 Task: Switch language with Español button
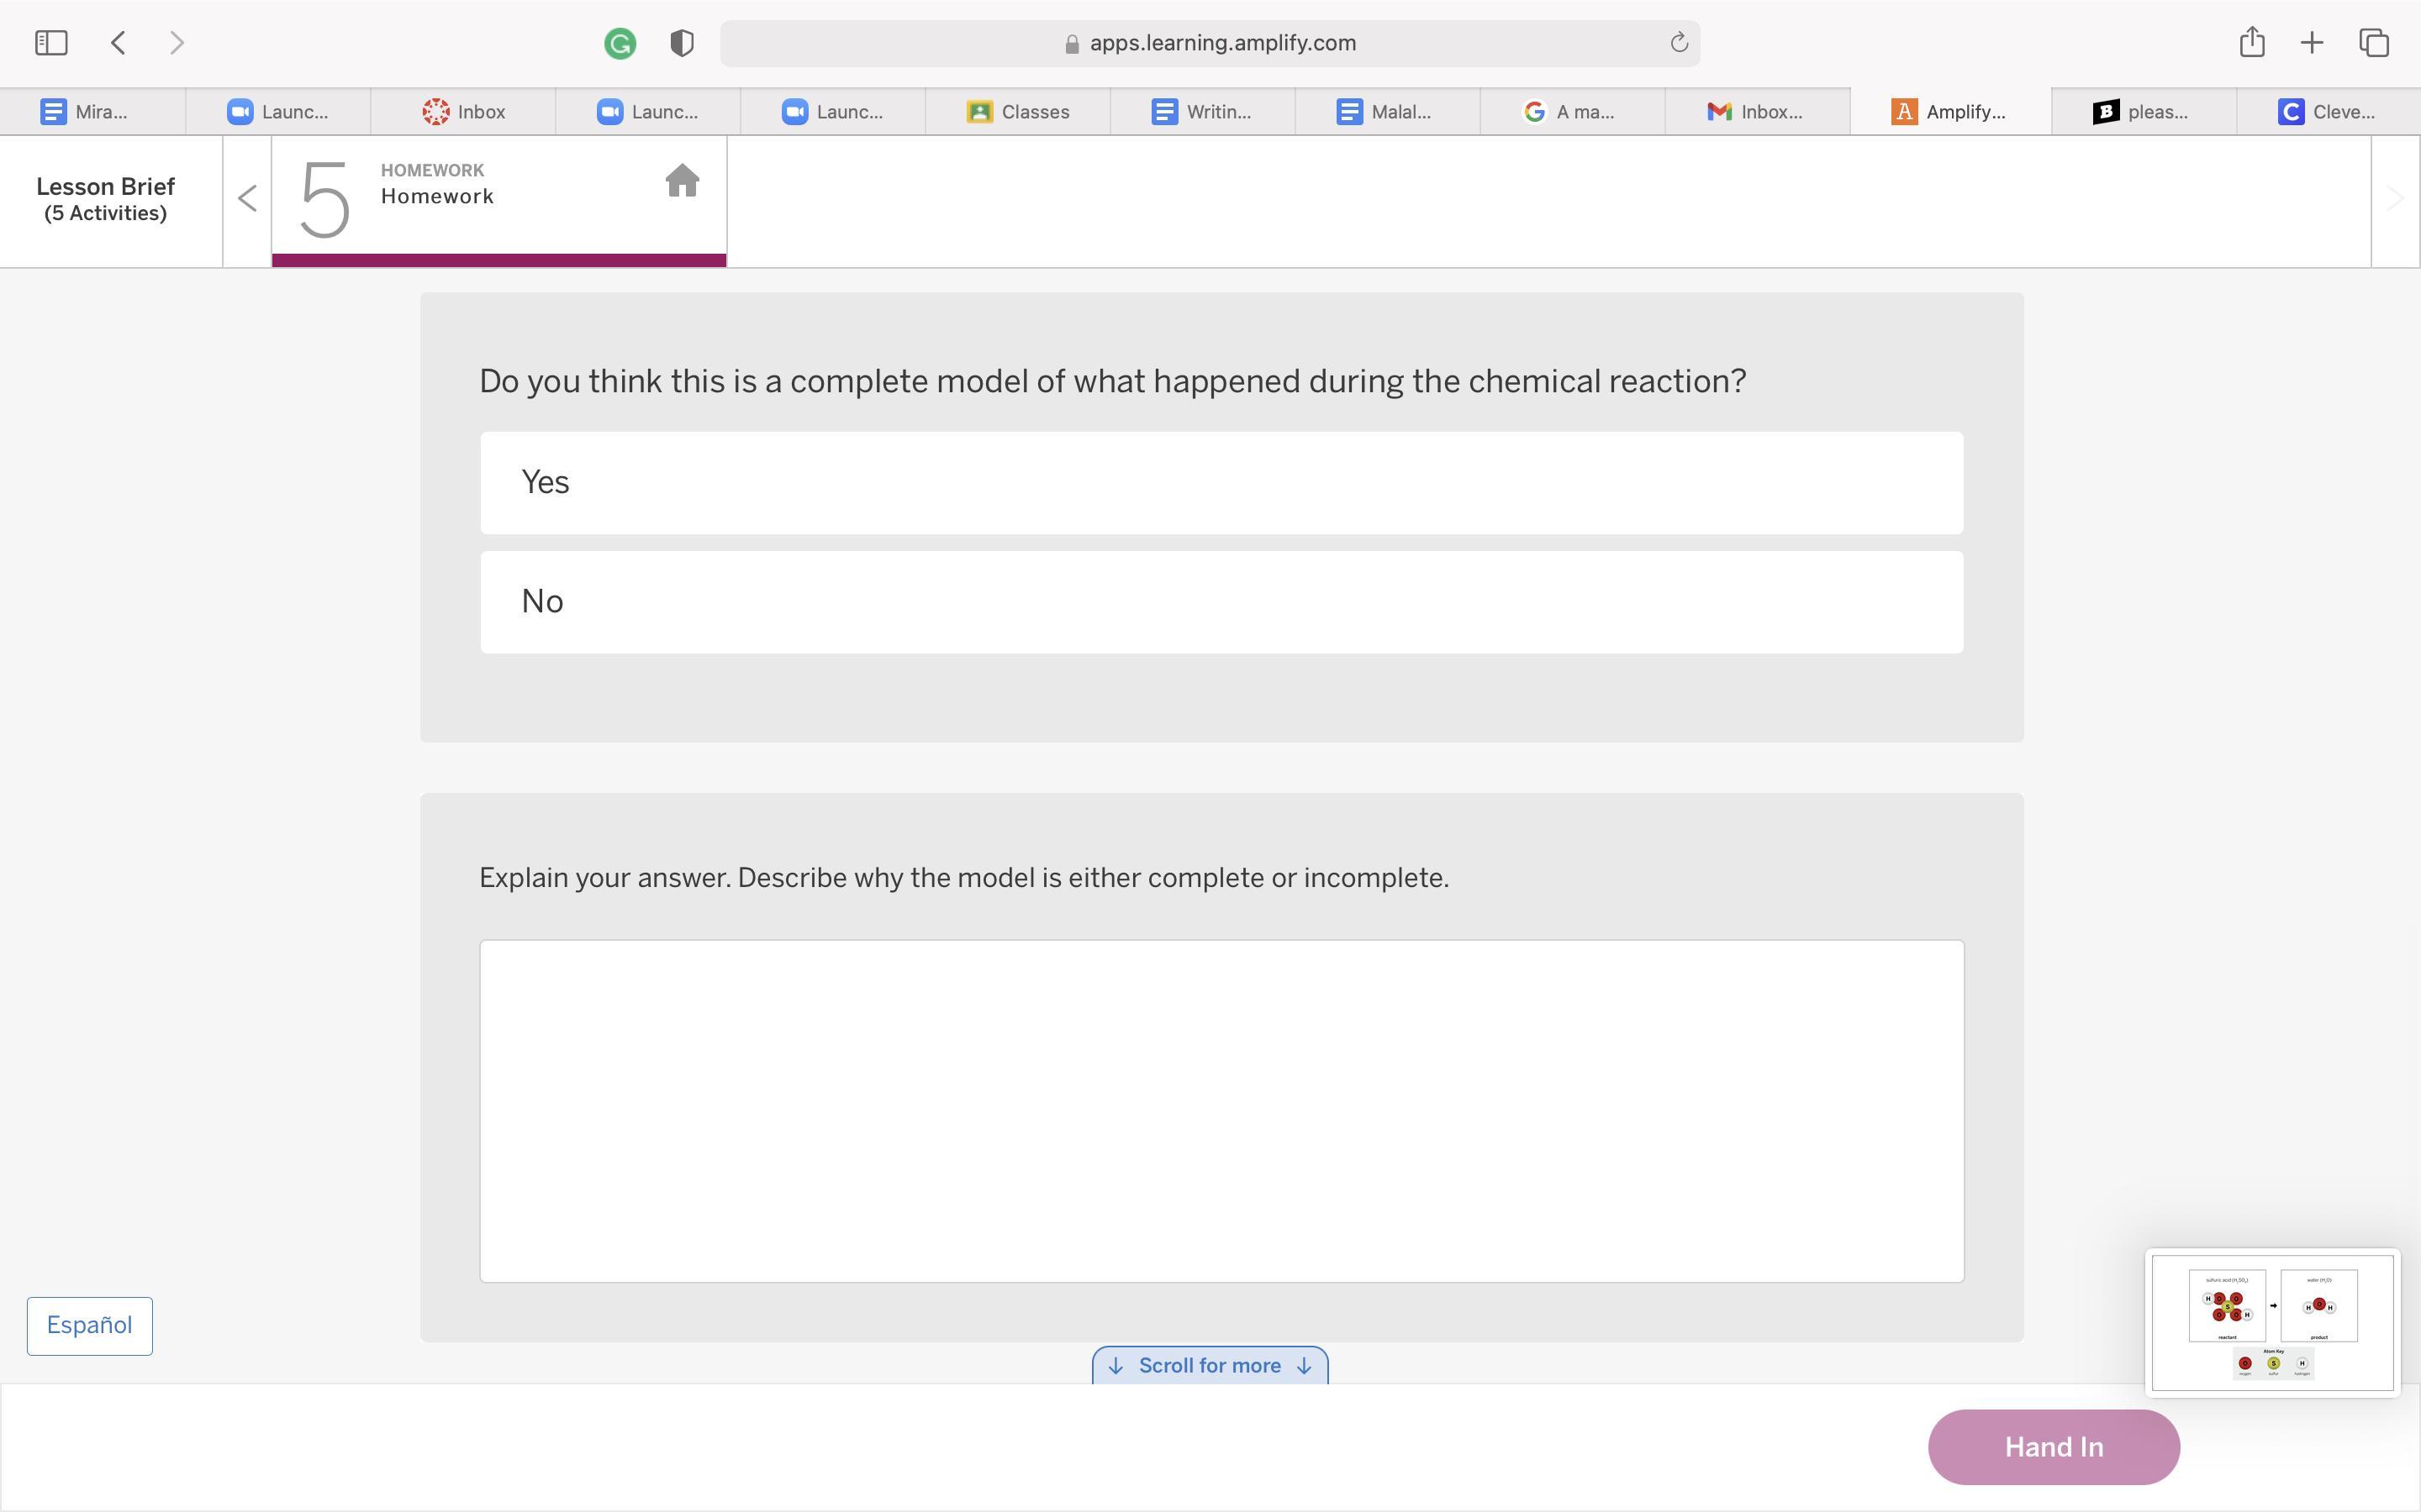(x=89, y=1326)
